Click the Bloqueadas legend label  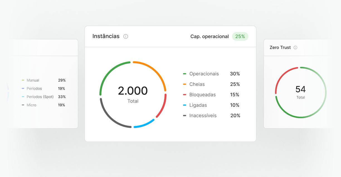coord(202,95)
